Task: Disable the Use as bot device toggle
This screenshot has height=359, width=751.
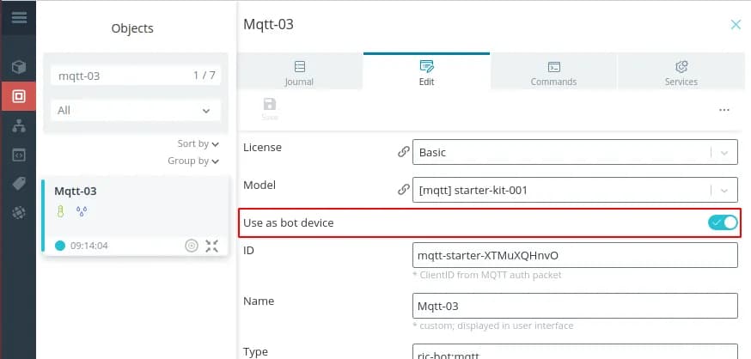Action: click(x=723, y=222)
